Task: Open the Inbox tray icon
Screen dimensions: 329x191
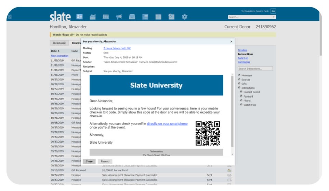Action: click(x=132, y=17)
